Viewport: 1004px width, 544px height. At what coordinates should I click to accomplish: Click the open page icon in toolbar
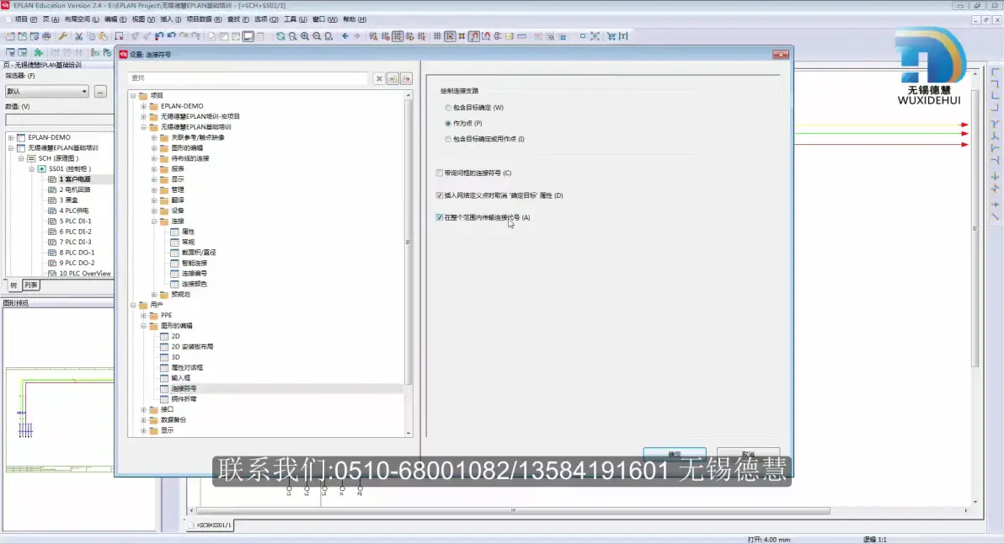pyautogui.click(x=23, y=36)
